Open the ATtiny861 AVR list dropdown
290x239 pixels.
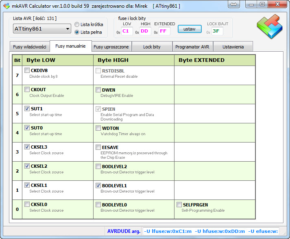click(x=42, y=29)
